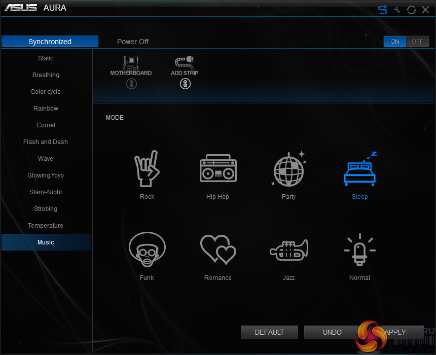The width and height of the screenshot is (436, 355).
Task: Select the Normal light bulb icon
Action: 360,250
